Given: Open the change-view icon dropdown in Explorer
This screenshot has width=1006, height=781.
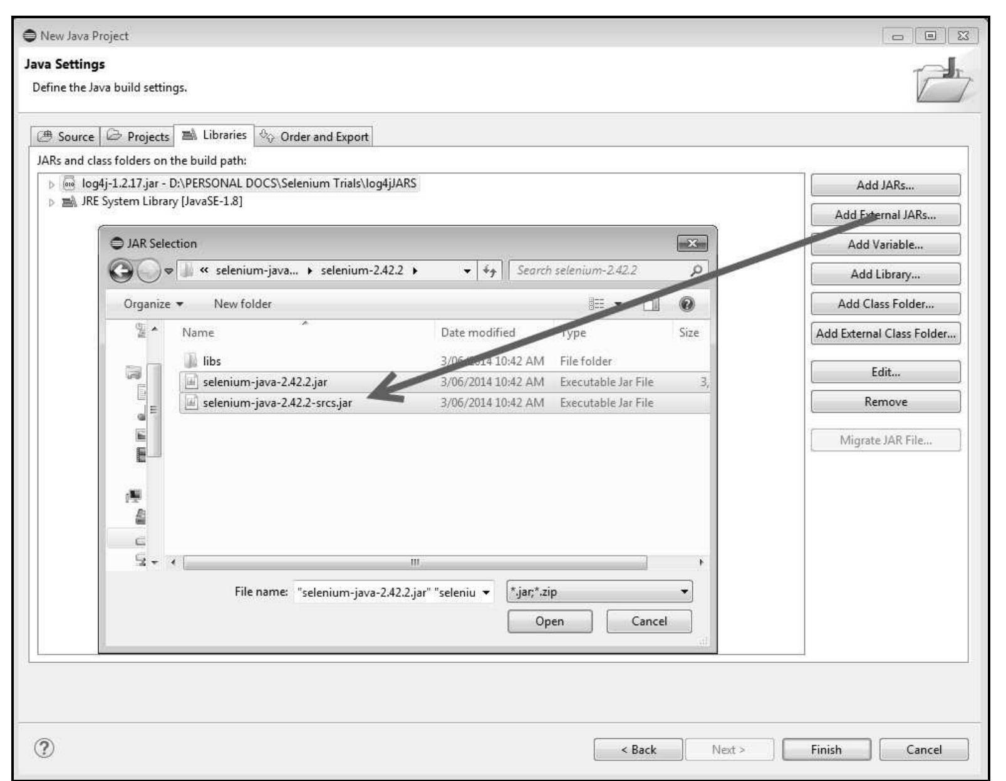Looking at the screenshot, I should coord(618,304).
